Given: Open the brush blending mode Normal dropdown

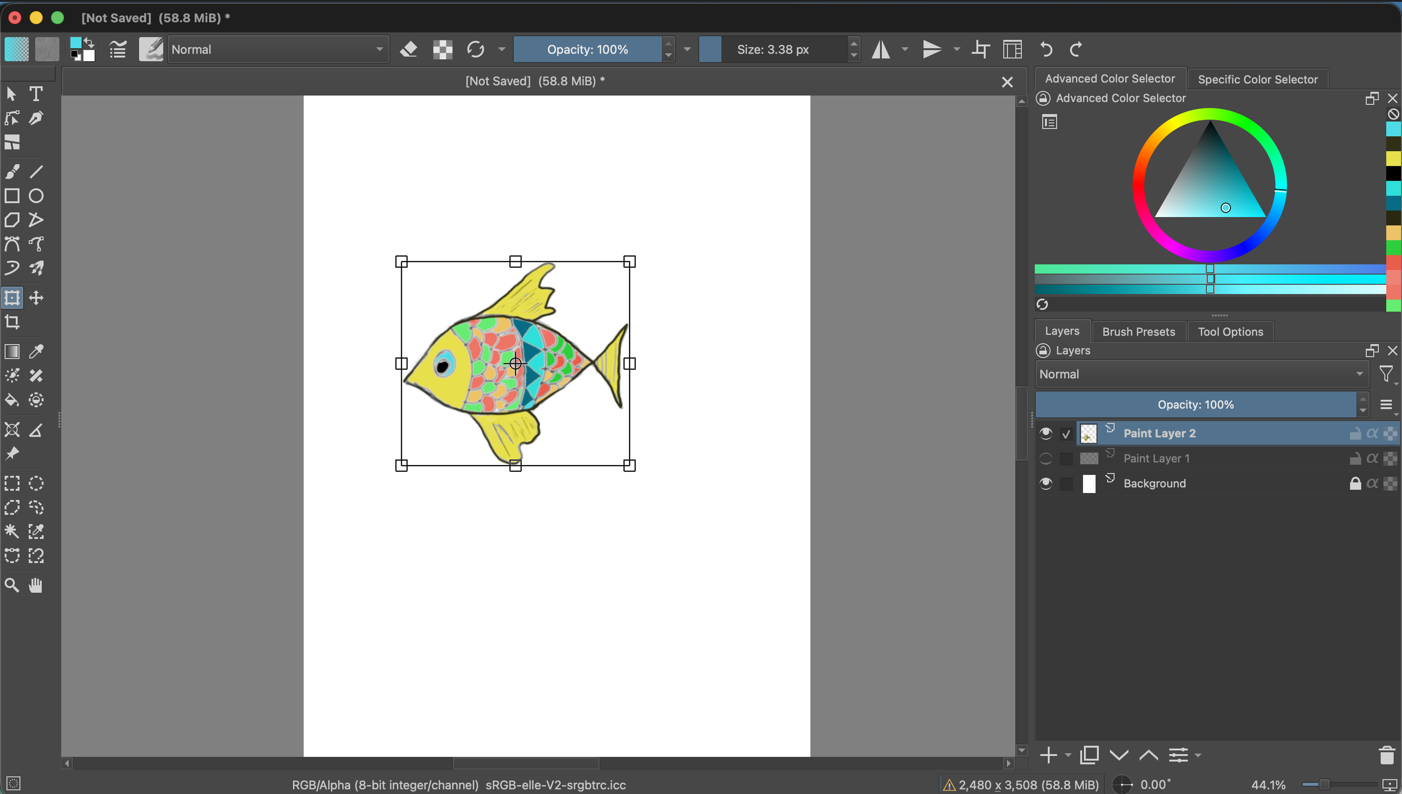Looking at the screenshot, I should tap(279, 50).
